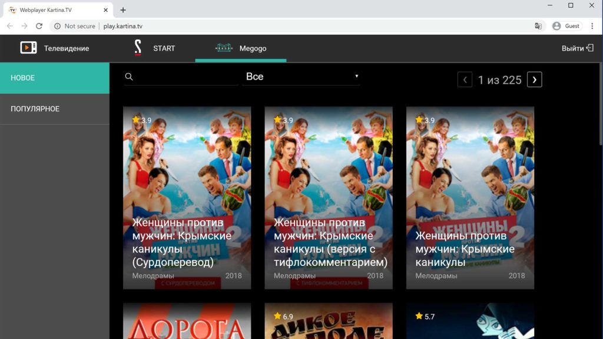Click the search magnifier icon
The image size is (603, 339).
click(x=129, y=77)
